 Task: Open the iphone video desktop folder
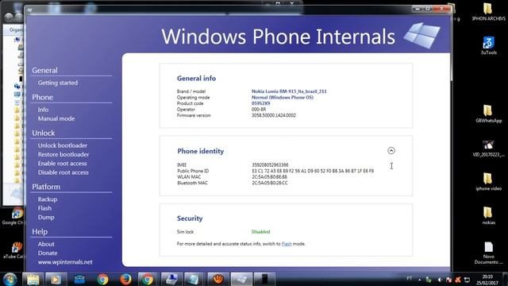coord(488,182)
